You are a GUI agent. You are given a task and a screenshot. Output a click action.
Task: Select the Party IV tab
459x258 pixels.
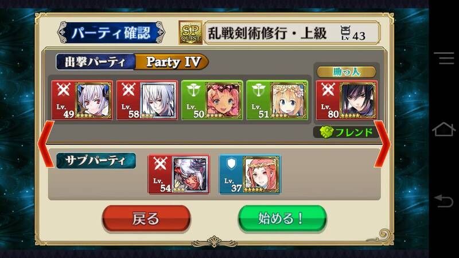point(172,62)
